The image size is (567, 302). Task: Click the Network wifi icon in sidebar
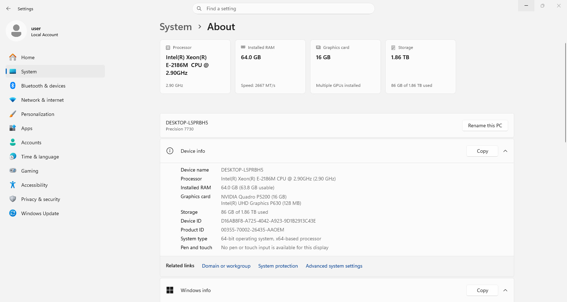[13, 100]
